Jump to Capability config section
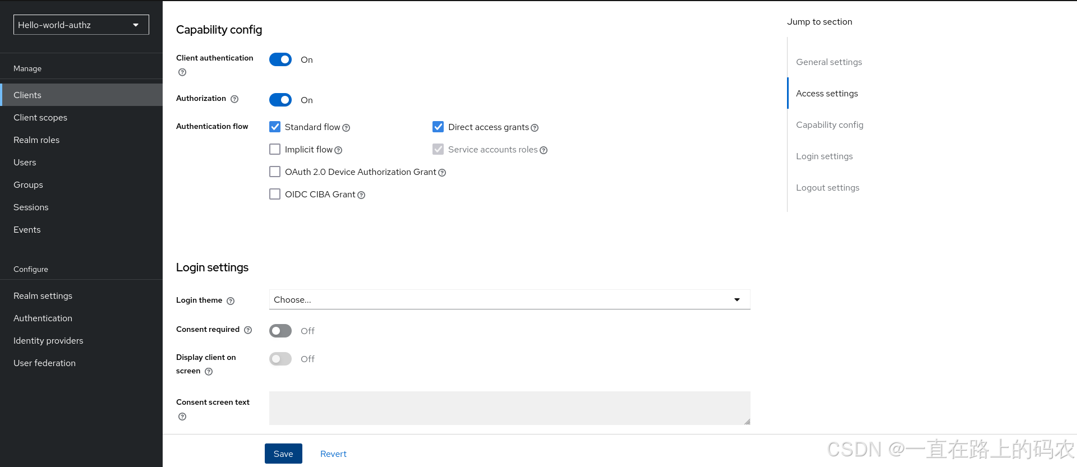 [x=830, y=124]
